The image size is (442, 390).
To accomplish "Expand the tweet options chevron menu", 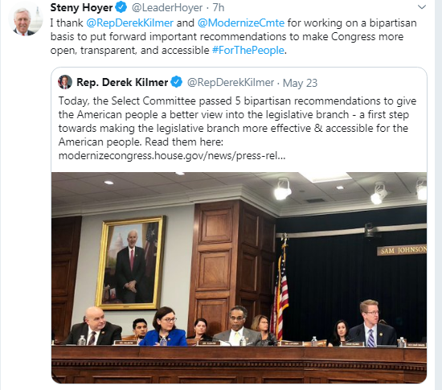I will tap(421, 7).
